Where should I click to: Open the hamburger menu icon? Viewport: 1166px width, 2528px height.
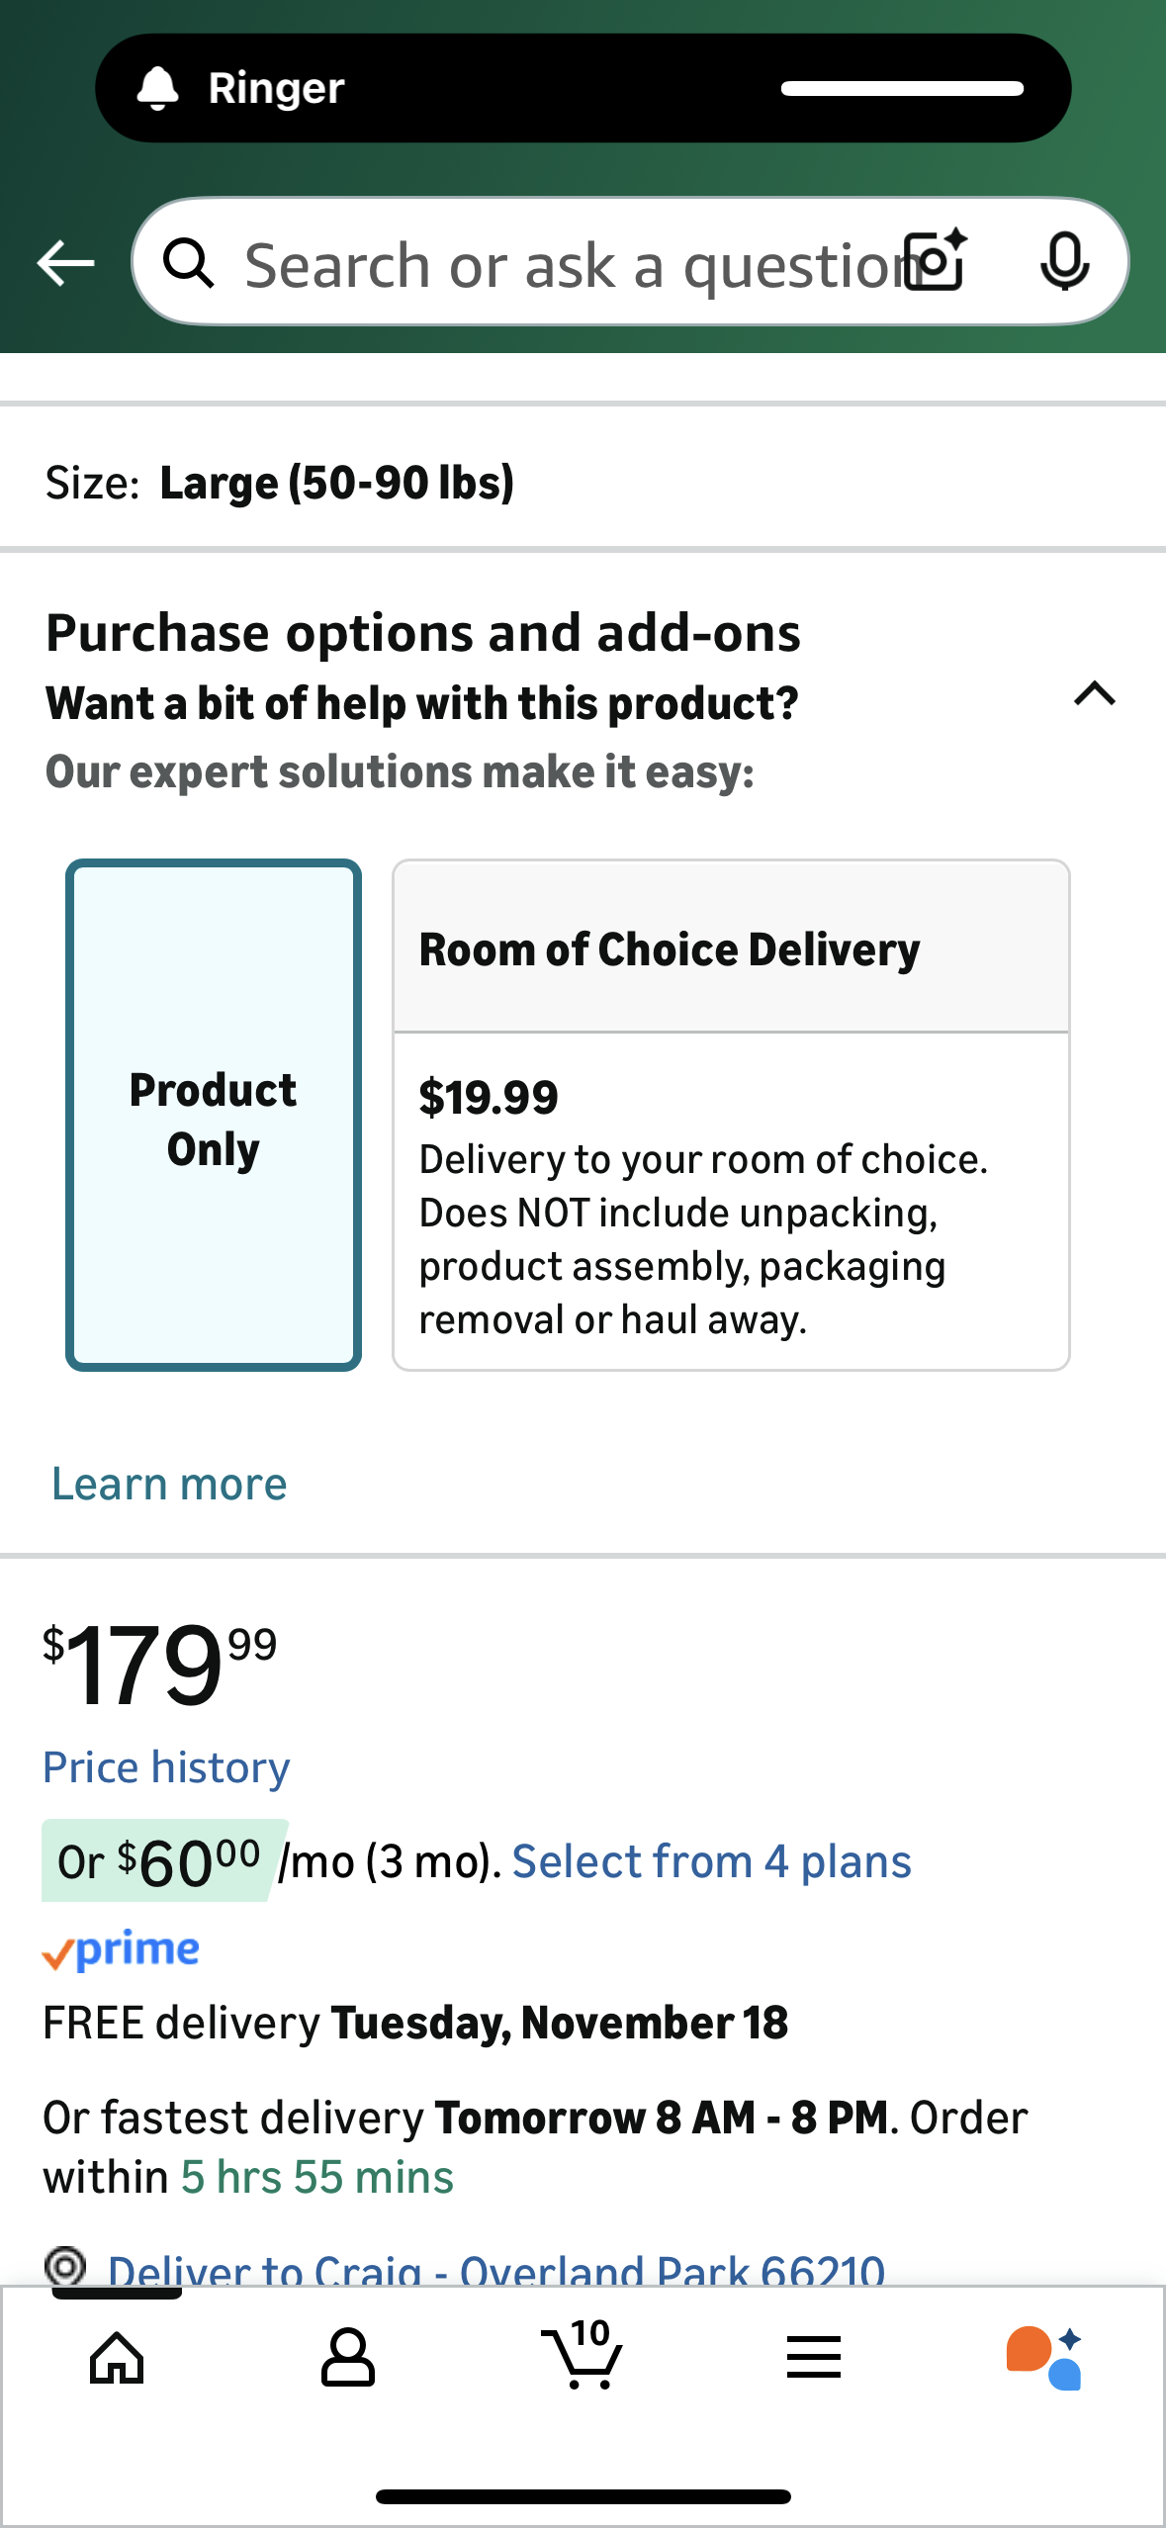814,2358
